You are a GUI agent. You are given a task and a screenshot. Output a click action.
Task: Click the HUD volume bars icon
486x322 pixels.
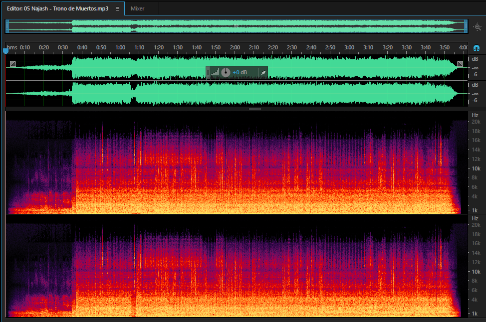click(215, 73)
